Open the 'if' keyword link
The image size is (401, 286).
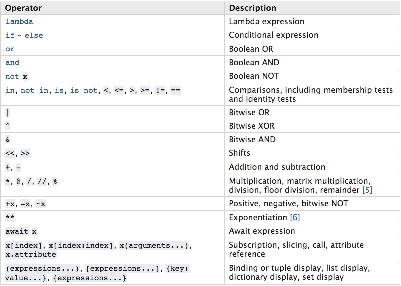click(x=9, y=35)
